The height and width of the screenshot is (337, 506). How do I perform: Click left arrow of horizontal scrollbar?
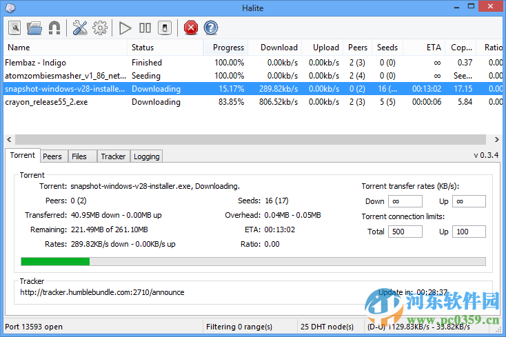pos(9,139)
